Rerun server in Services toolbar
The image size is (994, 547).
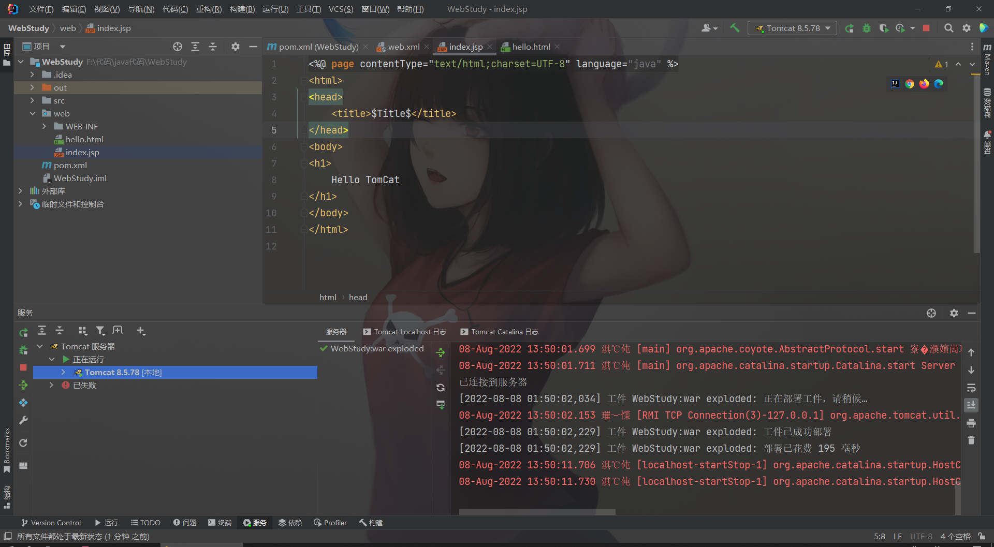click(23, 333)
